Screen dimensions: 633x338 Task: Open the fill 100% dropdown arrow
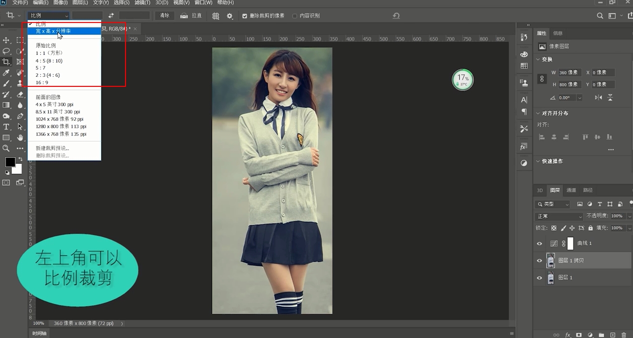tap(629, 228)
